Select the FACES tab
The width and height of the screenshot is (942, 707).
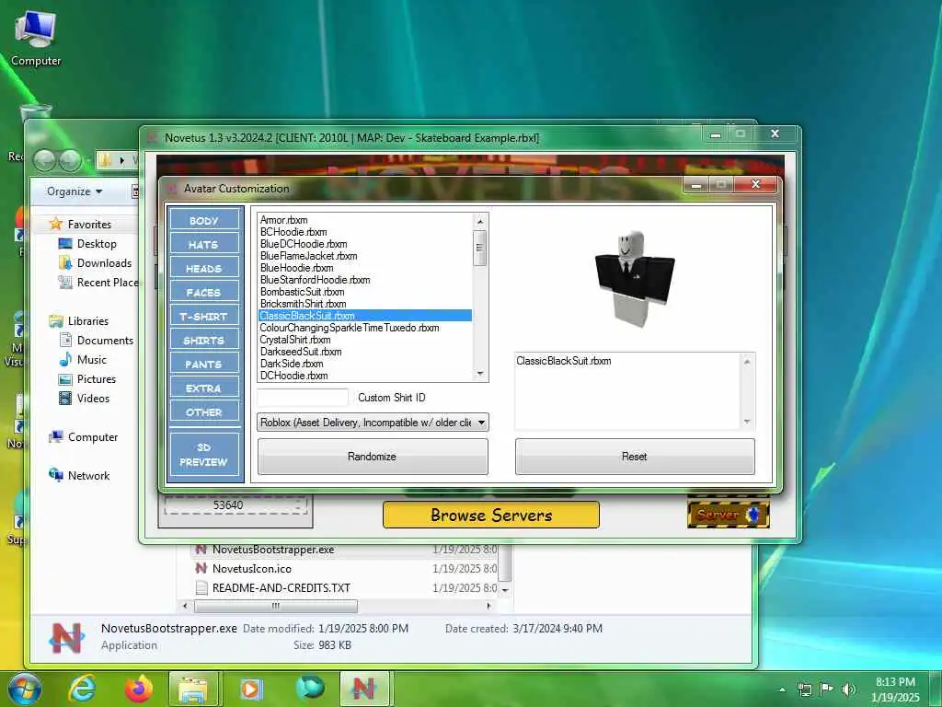pos(204,293)
